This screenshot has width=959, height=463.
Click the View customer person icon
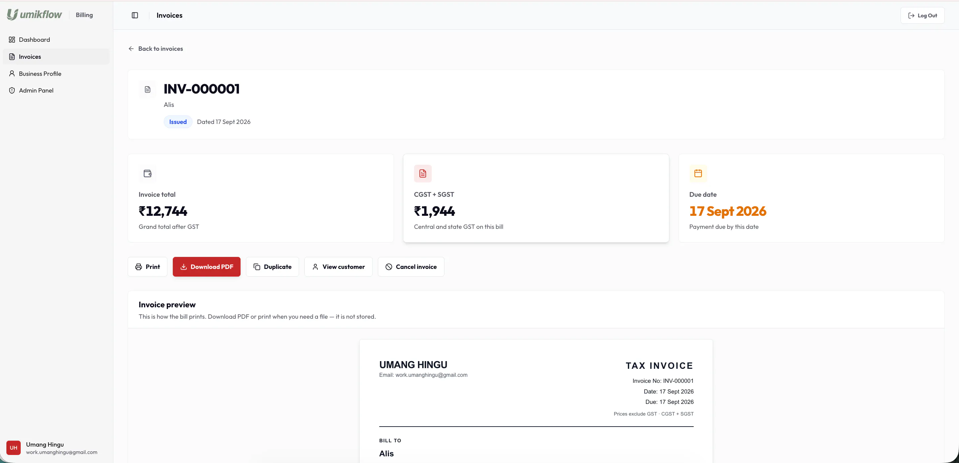point(315,267)
